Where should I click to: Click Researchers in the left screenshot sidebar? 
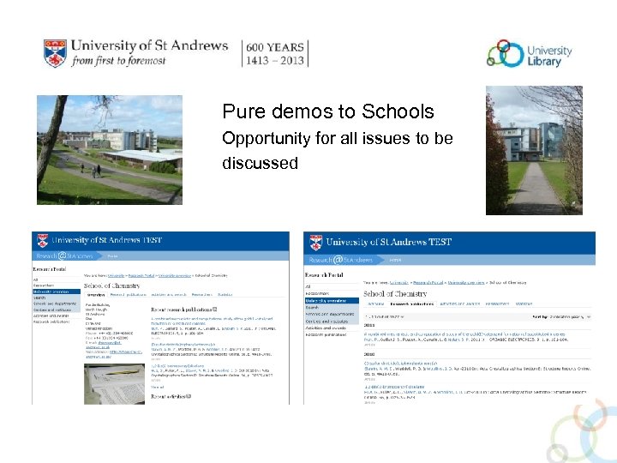point(44,286)
